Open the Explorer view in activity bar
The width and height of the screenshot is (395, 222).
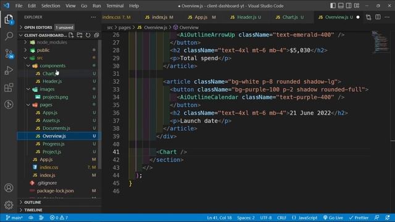[x=9, y=19]
